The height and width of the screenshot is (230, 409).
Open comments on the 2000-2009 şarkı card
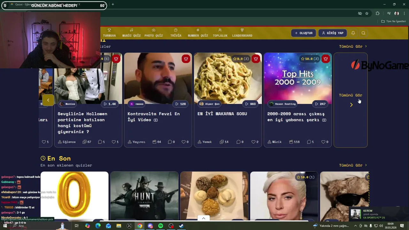[311, 142]
